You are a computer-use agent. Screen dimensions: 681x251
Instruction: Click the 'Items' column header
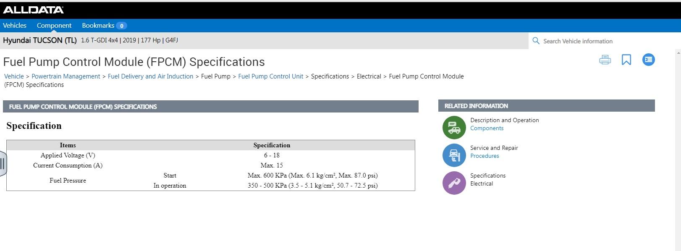click(68, 145)
